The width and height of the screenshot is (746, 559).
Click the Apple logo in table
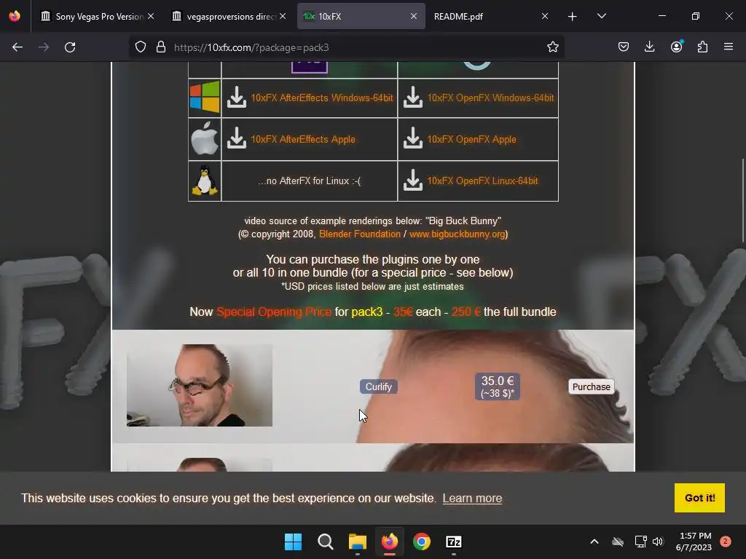(205, 138)
